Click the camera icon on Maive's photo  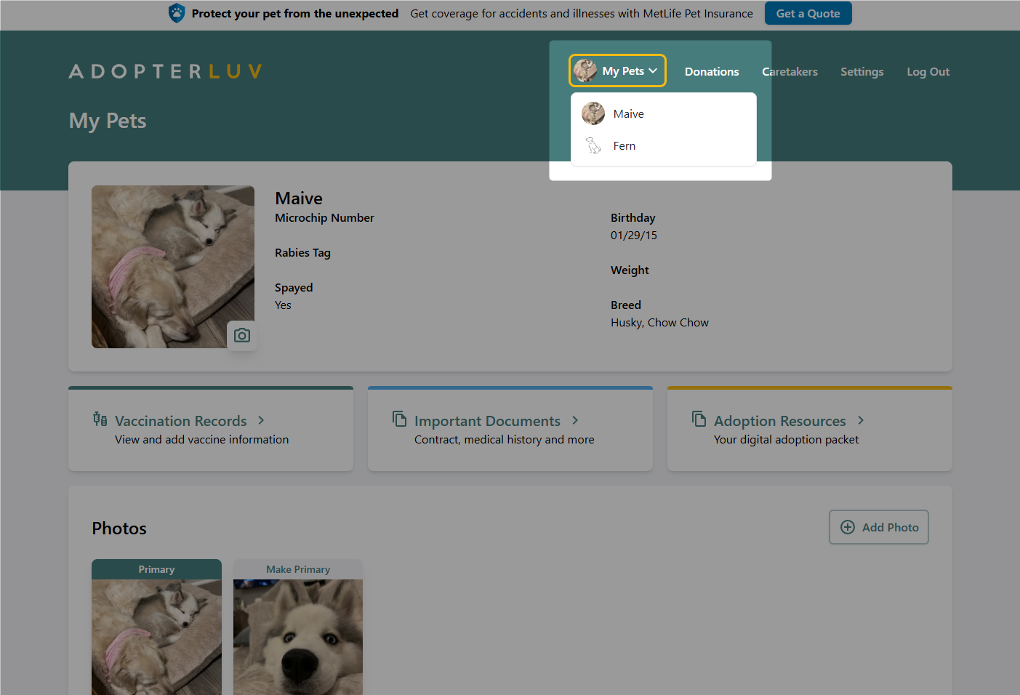242,335
